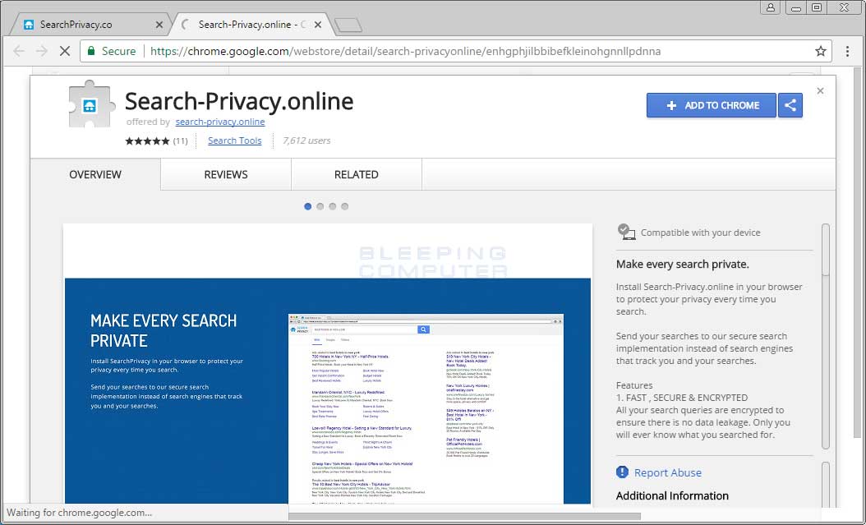866x525 pixels.
Task: Close the extension detail overlay
Action: click(x=820, y=91)
